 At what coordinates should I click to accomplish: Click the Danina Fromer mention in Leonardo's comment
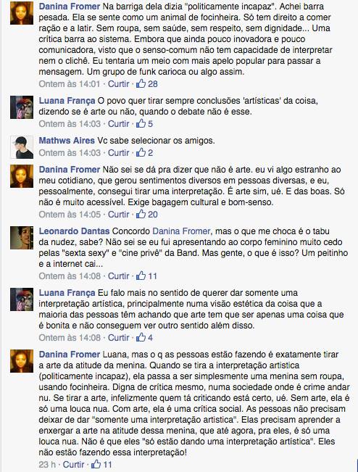181,231
